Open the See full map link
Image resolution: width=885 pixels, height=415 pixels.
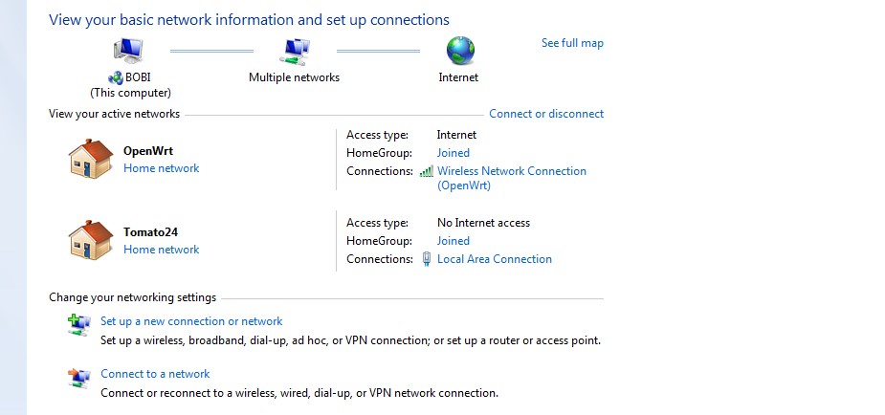click(x=572, y=43)
